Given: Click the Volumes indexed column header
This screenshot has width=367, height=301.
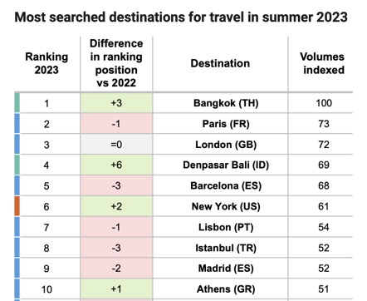Looking at the screenshot, I should pos(322,63).
